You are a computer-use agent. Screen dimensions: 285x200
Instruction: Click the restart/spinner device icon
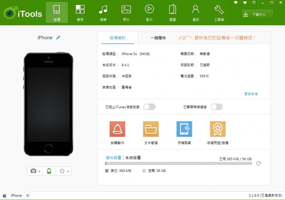[x=62, y=171]
